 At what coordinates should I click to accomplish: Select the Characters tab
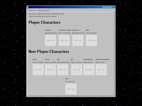pos(40,10)
